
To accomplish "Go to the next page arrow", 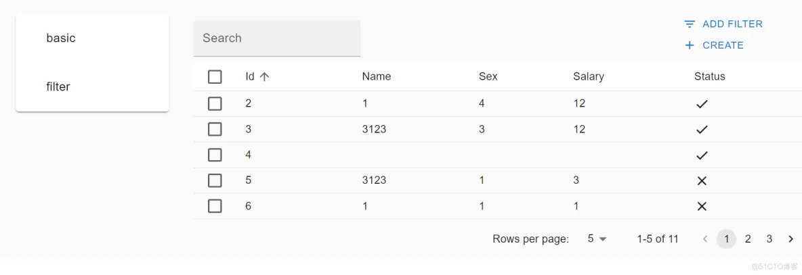I will coord(790,239).
